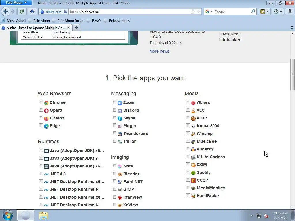Click the MusicBee app label
Image resolution: width=295 pixels, height=221 pixels.
(207, 141)
